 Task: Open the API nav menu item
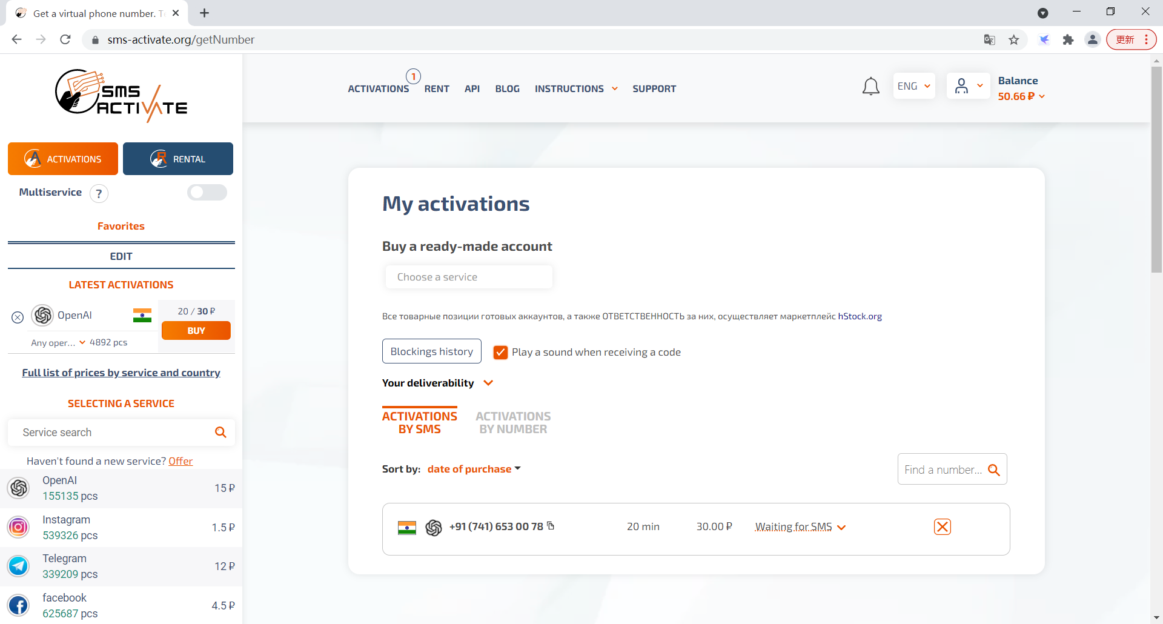[x=472, y=89]
